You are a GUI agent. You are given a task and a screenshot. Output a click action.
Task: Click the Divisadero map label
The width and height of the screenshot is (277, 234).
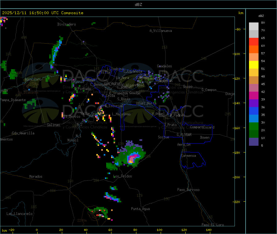66,24
